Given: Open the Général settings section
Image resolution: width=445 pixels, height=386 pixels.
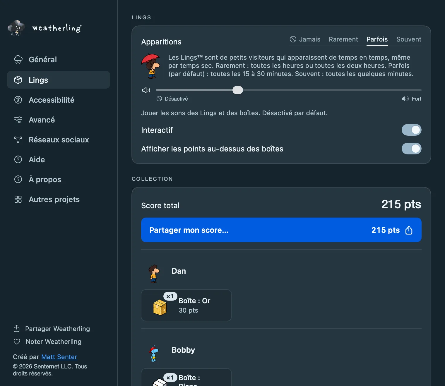Looking at the screenshot, I should (59, 60).
